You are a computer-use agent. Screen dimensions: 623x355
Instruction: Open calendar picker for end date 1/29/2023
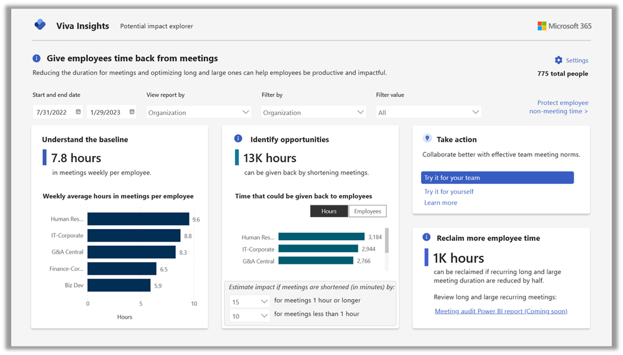pos(132,112)
